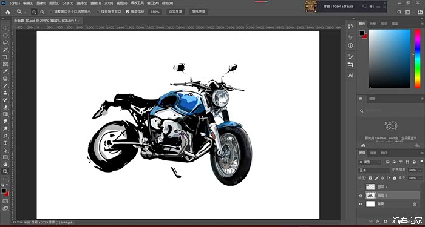Select the Horizontal Type tool
This screenshot has height=227, width=425.
tap(5, 143)
